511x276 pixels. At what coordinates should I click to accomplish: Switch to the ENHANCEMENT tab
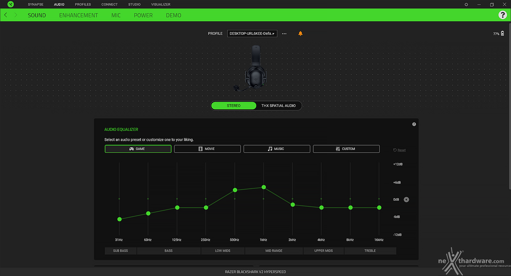pos(79,15)
